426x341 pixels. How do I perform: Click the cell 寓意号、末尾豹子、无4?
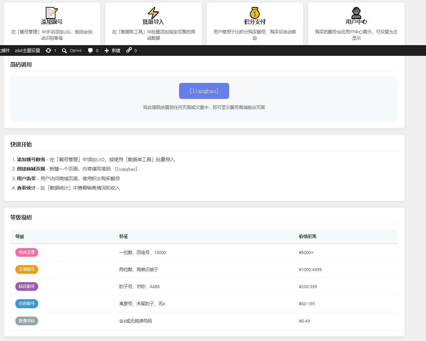pos(142,304)
